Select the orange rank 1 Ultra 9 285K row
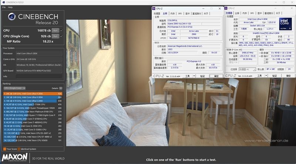296x164 pixels. tap(33, 94)
